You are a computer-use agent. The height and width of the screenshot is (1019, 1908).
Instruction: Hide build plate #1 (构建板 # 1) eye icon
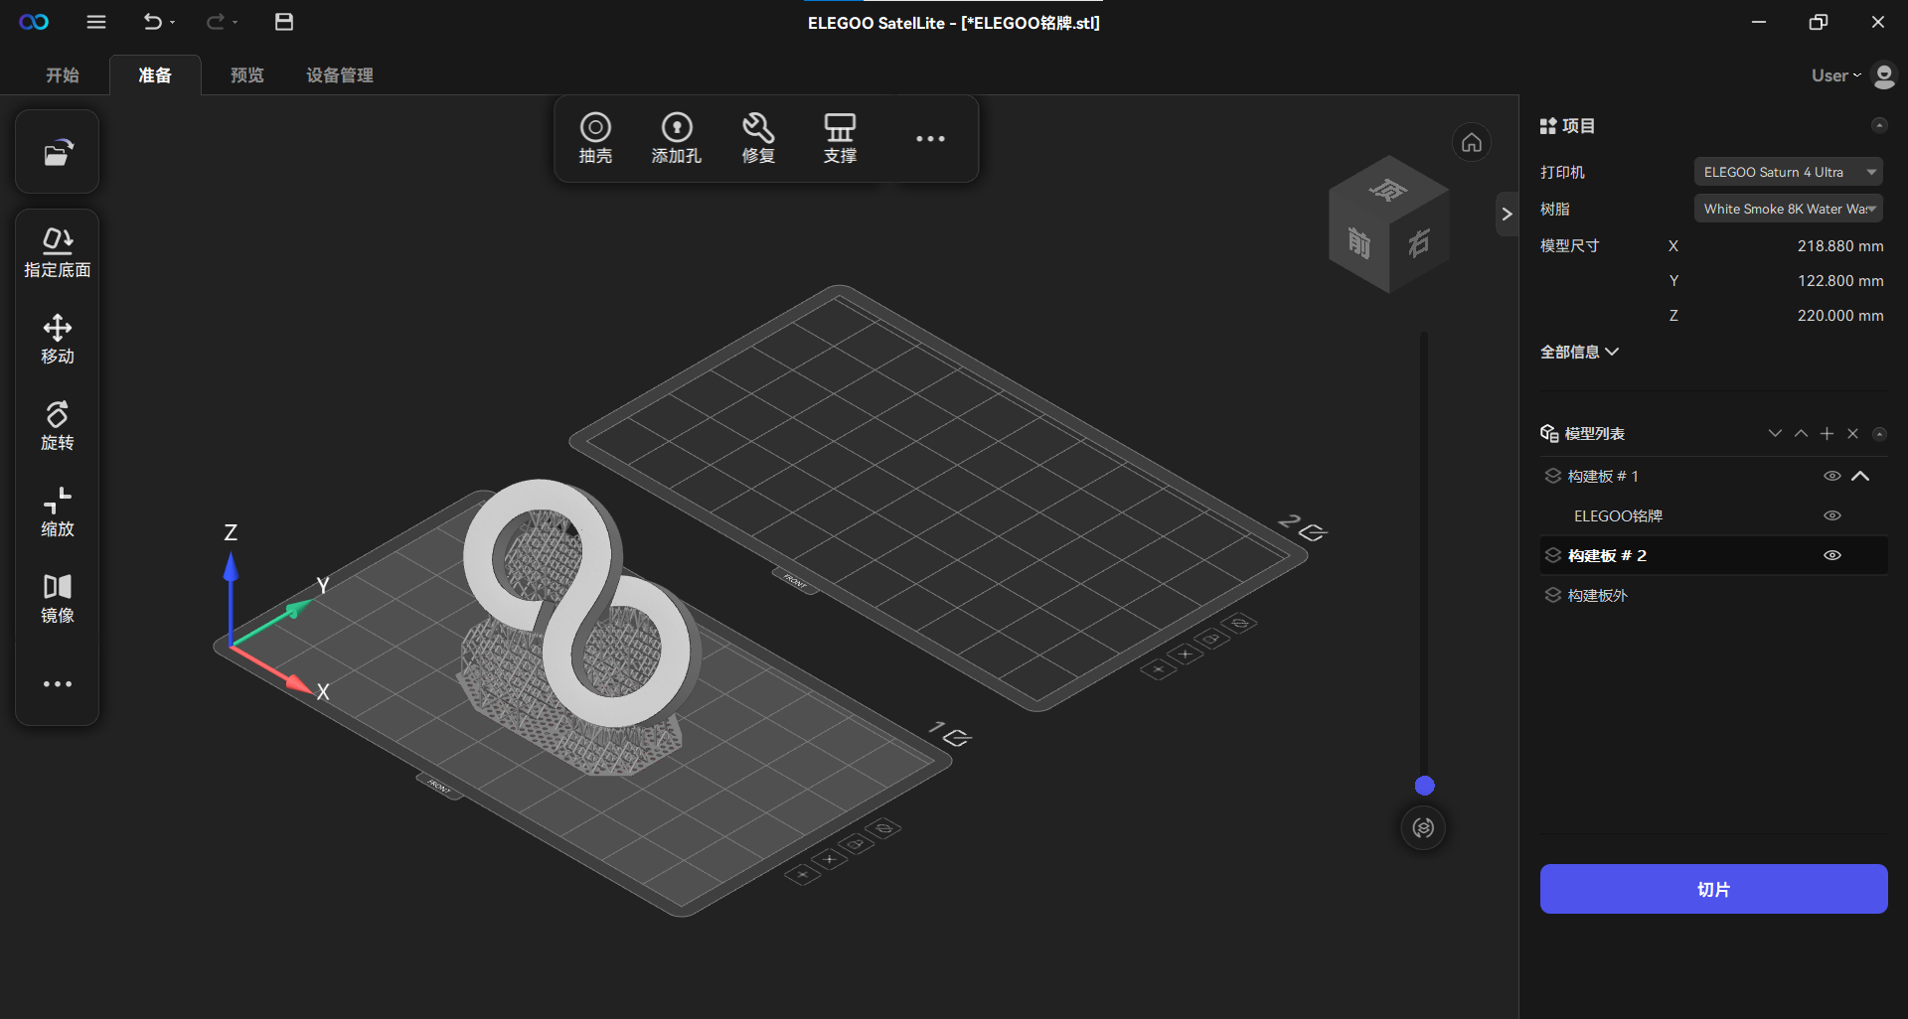(x=1832, y=477)
